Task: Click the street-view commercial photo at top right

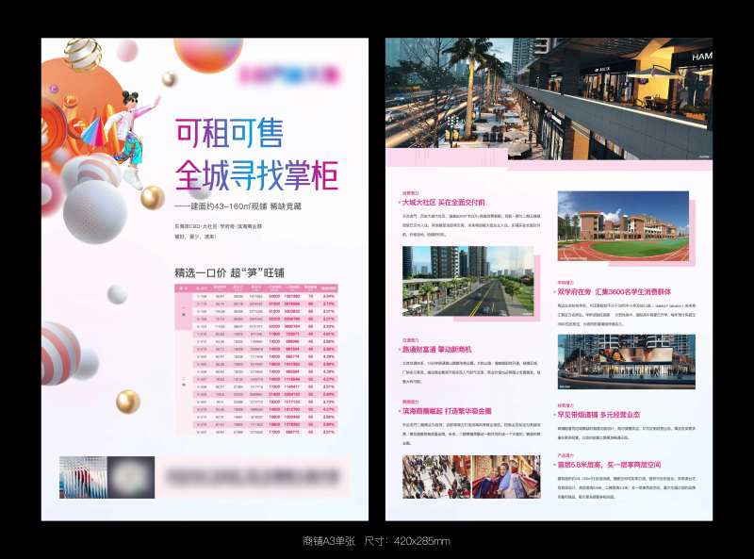Action: [x=549, y=98]
